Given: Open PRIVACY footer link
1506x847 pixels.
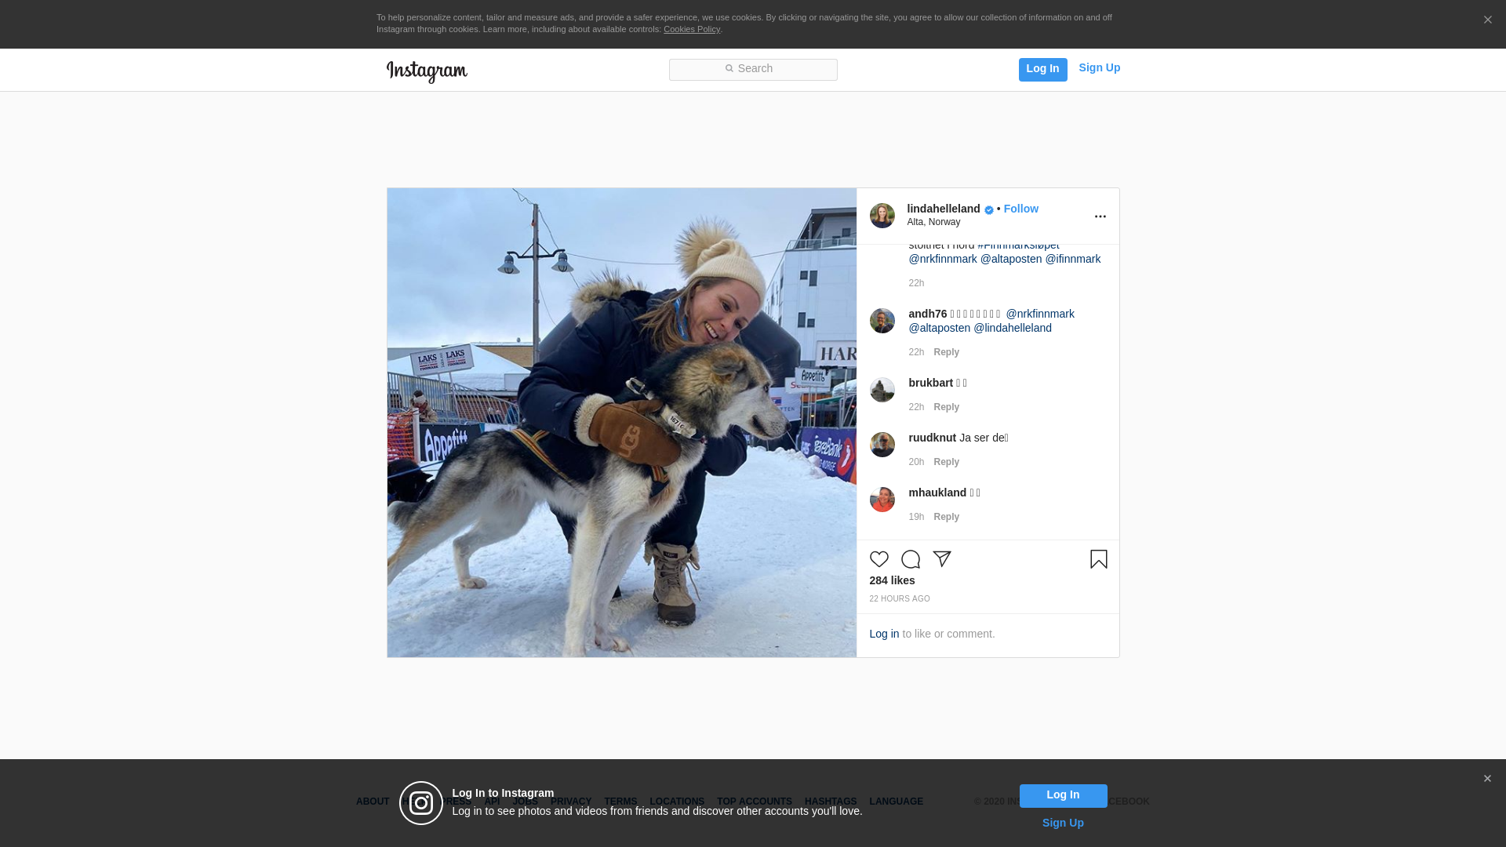Looking at the screenshot, I should tap(571, 802).
